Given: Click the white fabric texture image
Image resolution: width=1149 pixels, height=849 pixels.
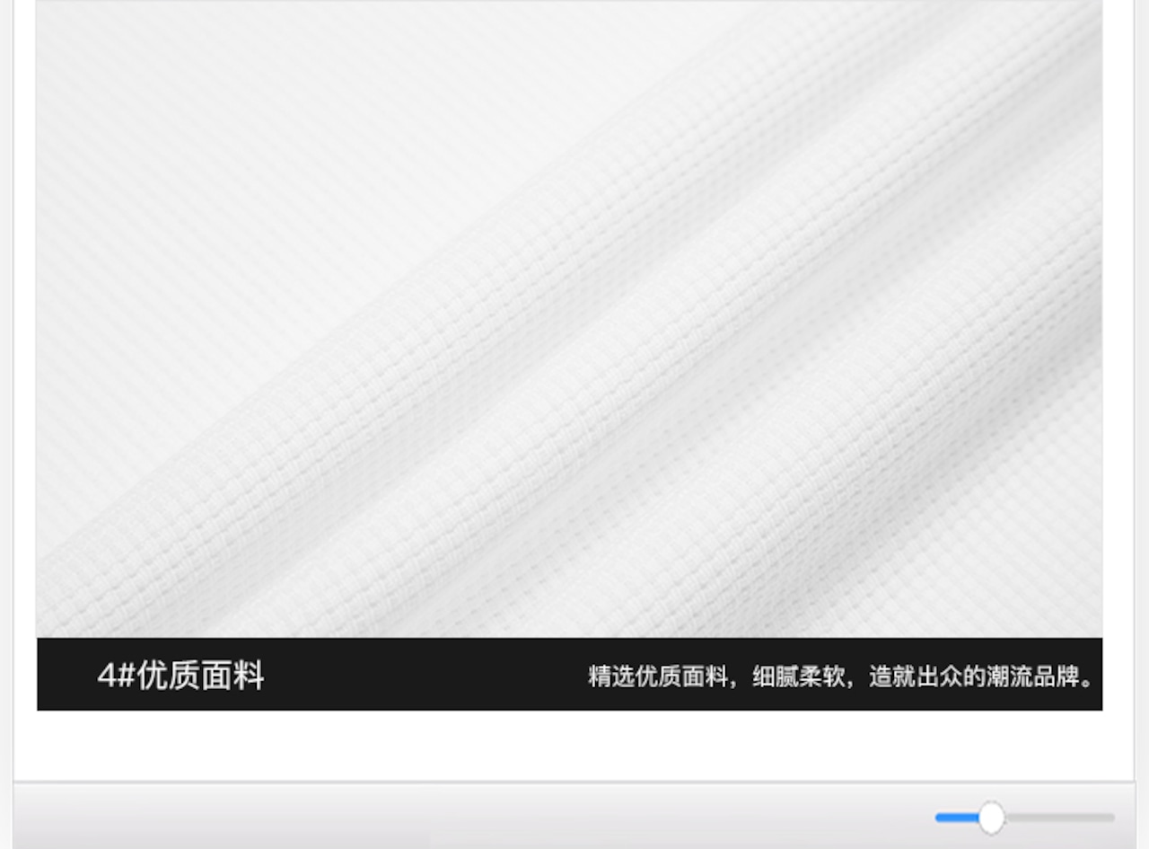Looking at the screenshot, I should pyautogui.click(x=569, y=319).
